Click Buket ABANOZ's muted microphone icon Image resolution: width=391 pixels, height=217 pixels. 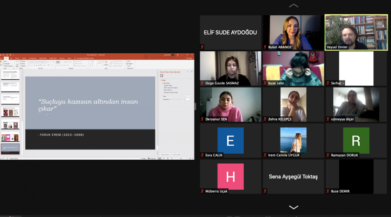(265, 47)
